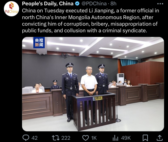Screen dimensions: 168x142
Task: Click the retweet arrows icon
Action: (x=55, y=138)
